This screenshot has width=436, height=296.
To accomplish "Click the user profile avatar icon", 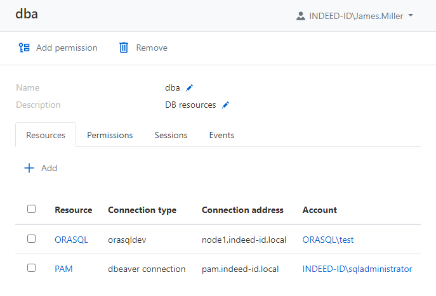I will [301, 16].
